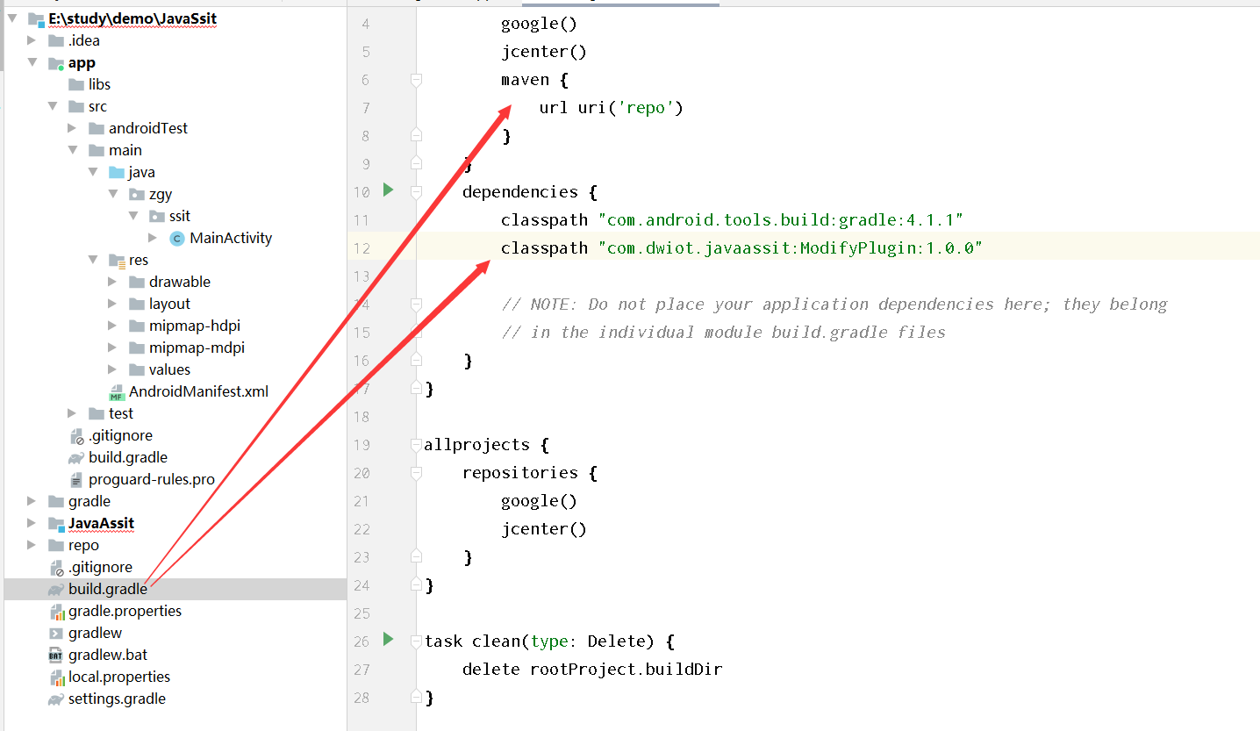Click the res resource folder icon
The image size is (1260, 731).
pyautogui.click(x=117, y=261)
